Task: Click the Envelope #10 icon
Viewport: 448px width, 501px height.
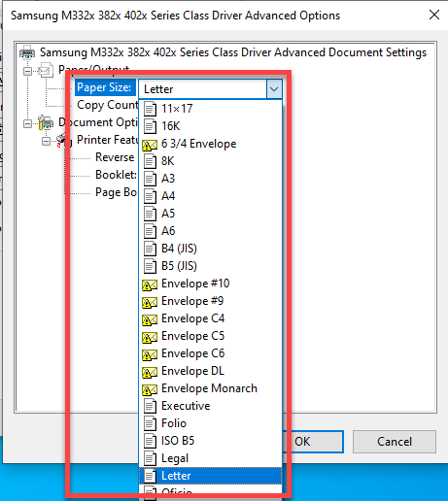Action: point(150,284)
